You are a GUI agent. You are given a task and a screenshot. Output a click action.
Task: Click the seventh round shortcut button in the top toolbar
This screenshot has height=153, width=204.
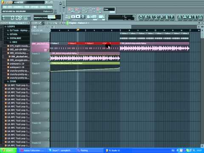pyautogui.click(x=172, y=17)
